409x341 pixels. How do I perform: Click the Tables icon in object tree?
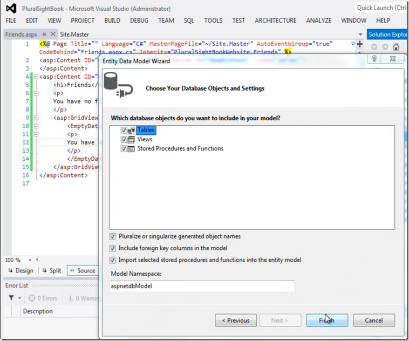pyautogui.click(x=131, y=130)
